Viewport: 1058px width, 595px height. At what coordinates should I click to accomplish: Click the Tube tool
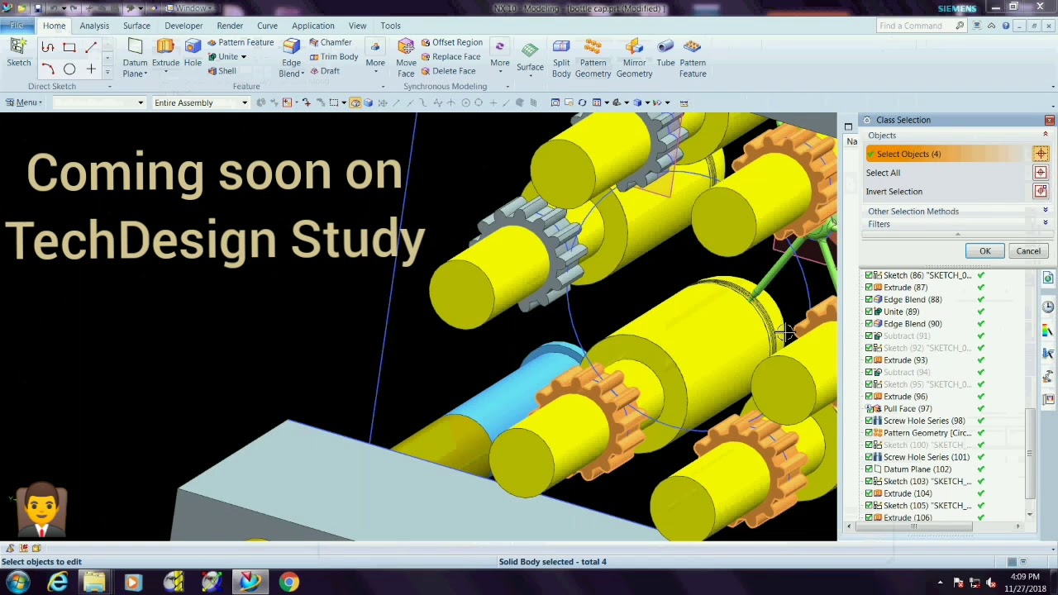pyautogui.click(x=665, y=53)
